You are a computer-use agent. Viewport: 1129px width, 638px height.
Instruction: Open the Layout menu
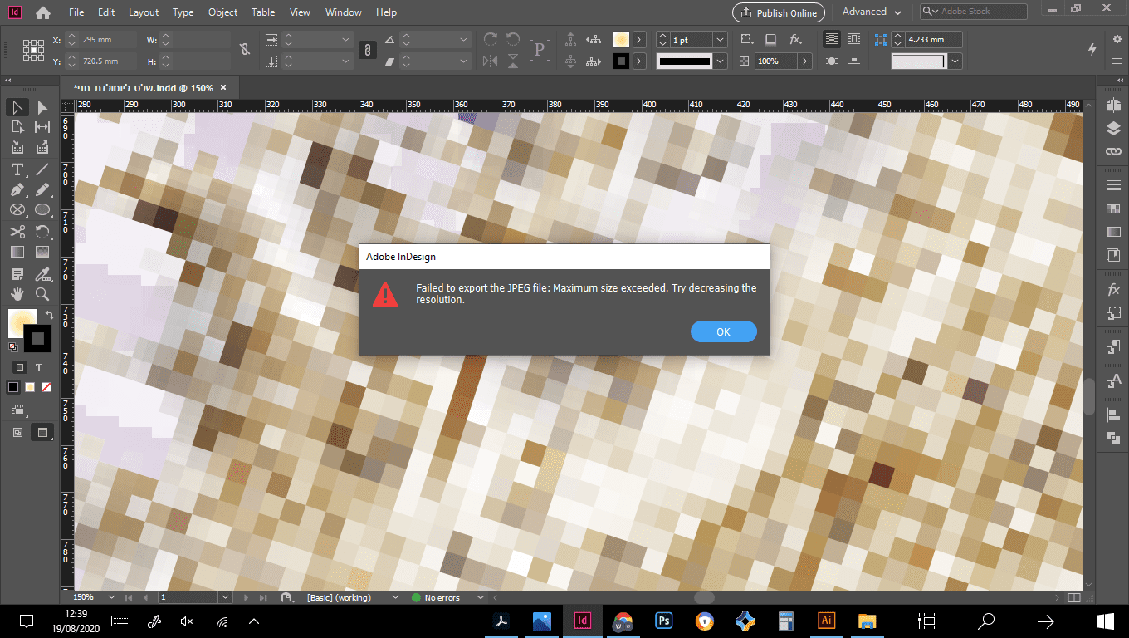point(144,12)
